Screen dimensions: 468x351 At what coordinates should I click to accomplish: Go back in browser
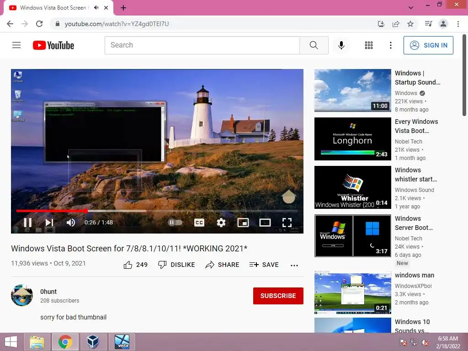pyautogui.click(x=10, y=24)
